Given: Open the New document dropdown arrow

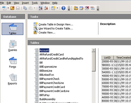Looking at the screenshot, I should pyautogui.click(x=8, y=8).
